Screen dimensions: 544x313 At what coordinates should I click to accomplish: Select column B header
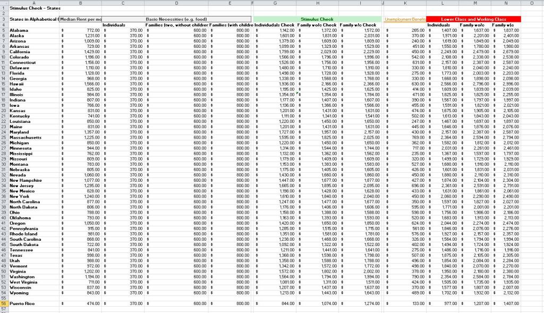tap(80, 3)
